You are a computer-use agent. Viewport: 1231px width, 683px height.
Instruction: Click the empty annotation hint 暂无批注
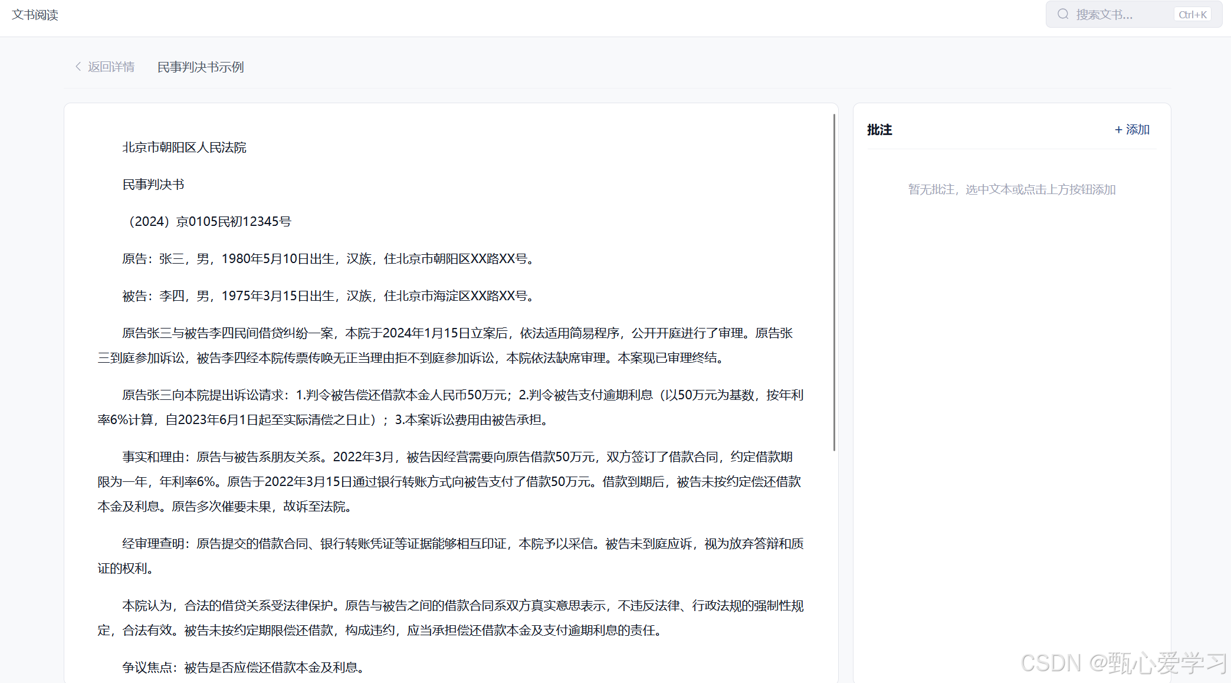tap(1012, 189)
